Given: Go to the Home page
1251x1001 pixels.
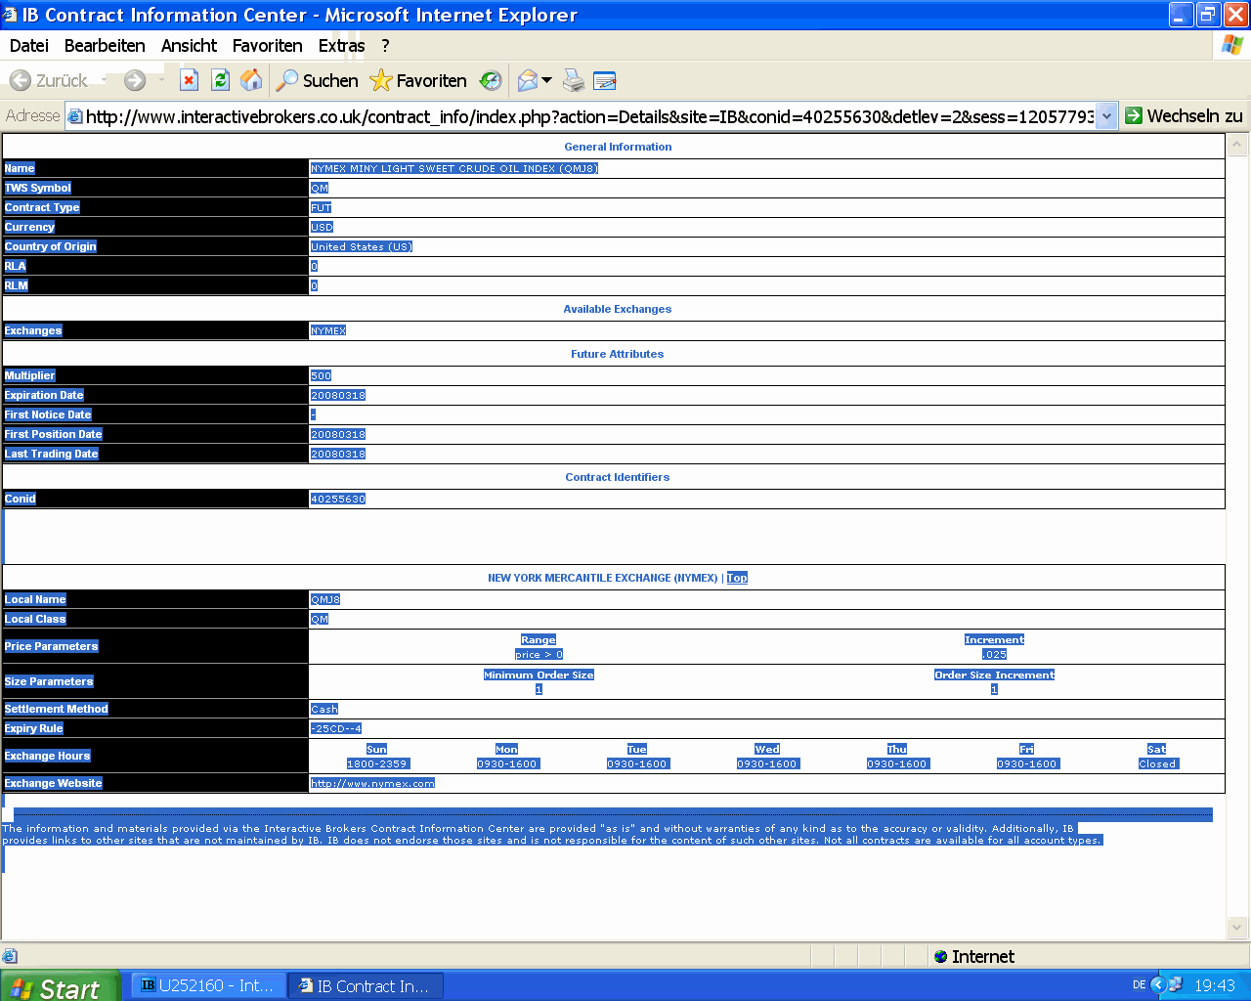Looking at the screenshot, I should pyautogui.click(x=251, y=80).
